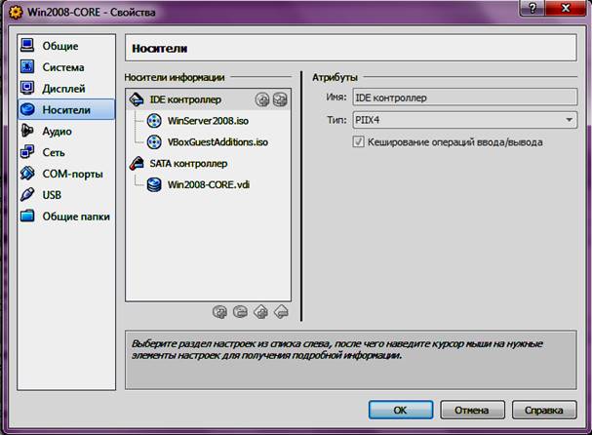Viewport: 592px width, 435px height.
Task: Click the Win2008-CORE.vdi hard disk icon
Action: click(154, 185)
